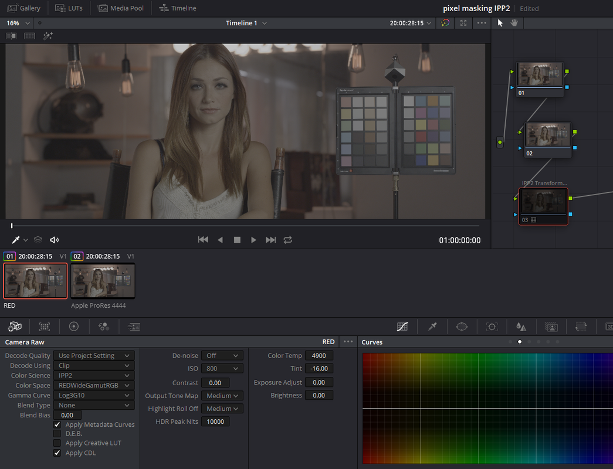Select node 02 in the node graph

click(x=547, y=140)
